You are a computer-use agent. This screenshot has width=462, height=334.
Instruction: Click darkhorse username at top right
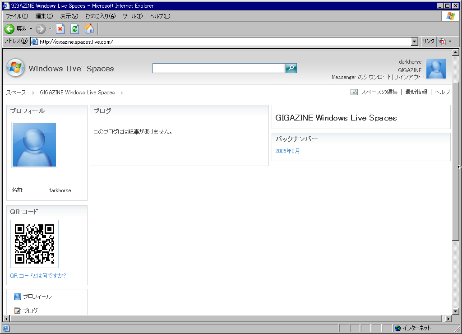pyautogui.click(x=410, y=62)
